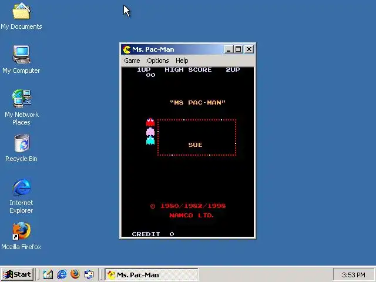Click the 3:53 PM system clock

click(x=354, y=275)
